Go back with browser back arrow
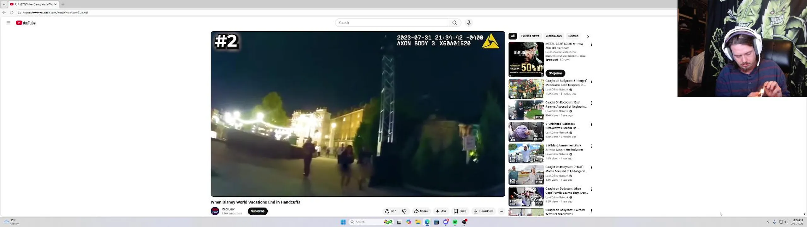 (x=4, y=13)
